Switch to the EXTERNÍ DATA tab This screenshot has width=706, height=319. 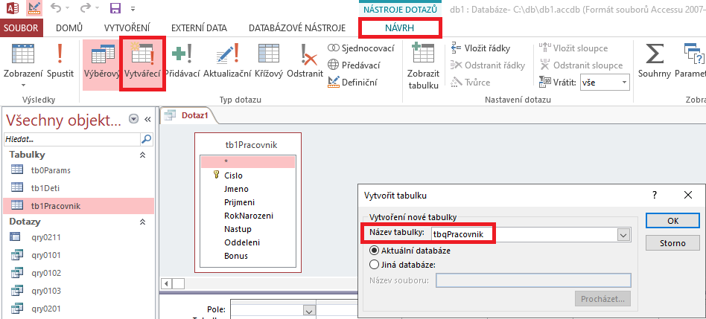tap(199, 28)
